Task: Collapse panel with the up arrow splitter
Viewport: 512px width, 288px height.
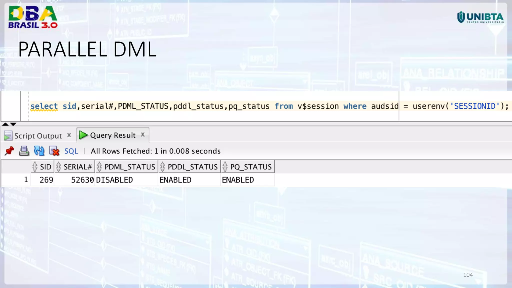Action: click(x=5, y=124)
